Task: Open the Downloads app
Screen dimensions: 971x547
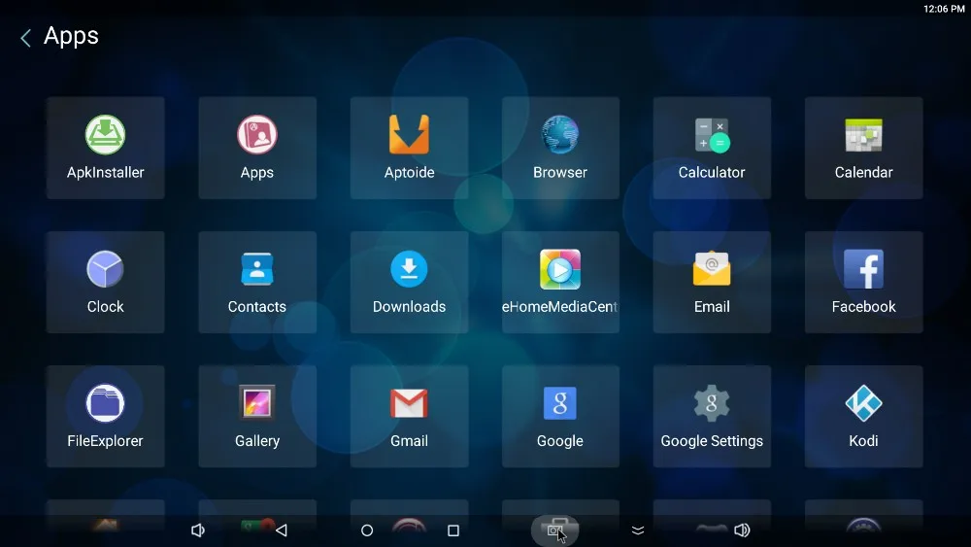Action: point(409,282)
